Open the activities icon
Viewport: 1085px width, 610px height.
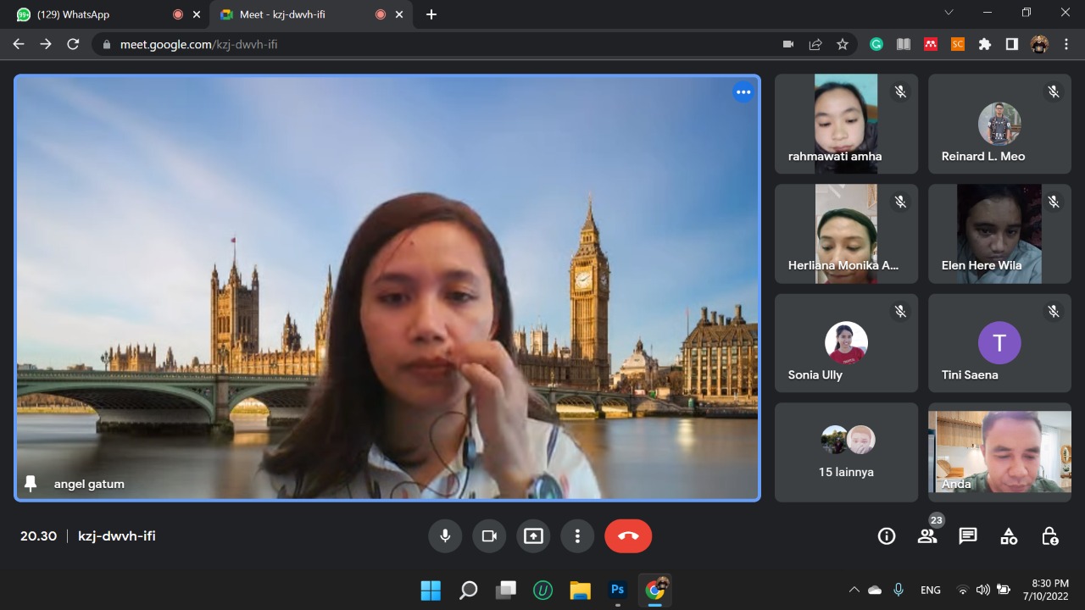tap(1009, 536)
